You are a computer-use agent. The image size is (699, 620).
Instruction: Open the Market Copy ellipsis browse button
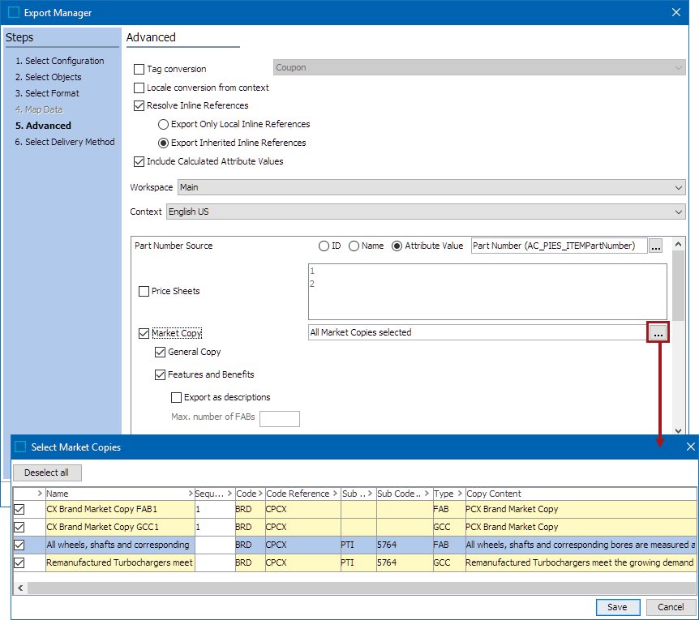pyautogui.click(x=658, y=332)
